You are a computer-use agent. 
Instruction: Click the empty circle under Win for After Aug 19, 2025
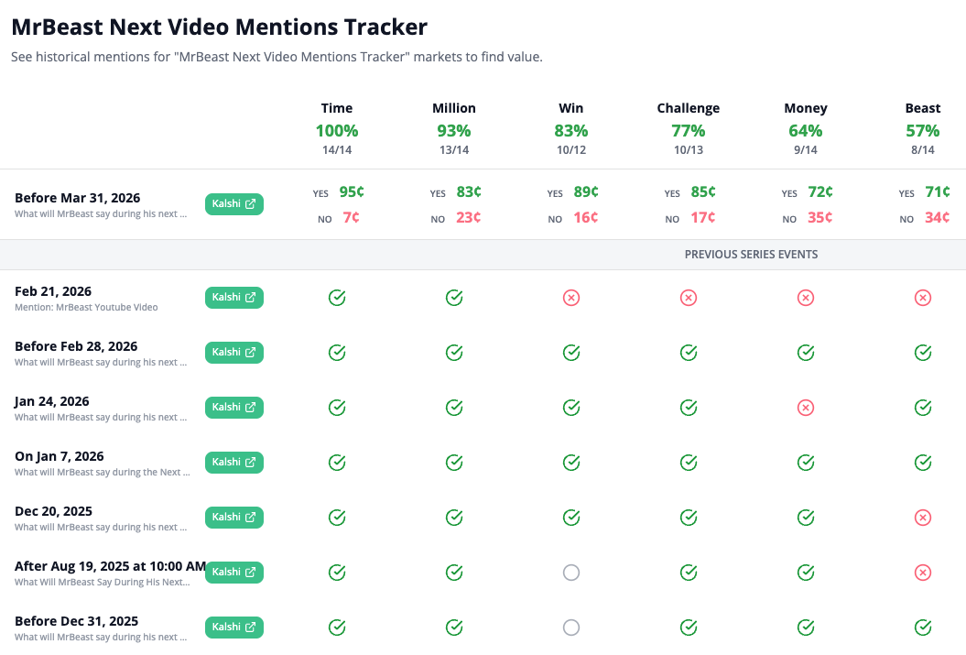coord(571,573)
